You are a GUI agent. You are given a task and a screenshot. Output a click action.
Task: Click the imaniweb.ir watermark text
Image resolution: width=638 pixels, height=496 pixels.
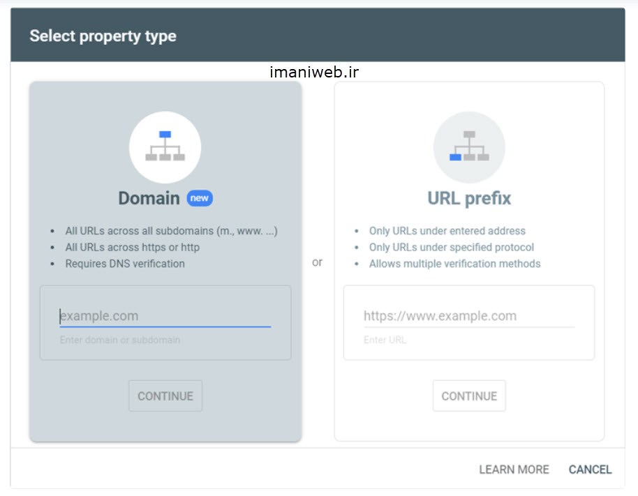point(314,72)
